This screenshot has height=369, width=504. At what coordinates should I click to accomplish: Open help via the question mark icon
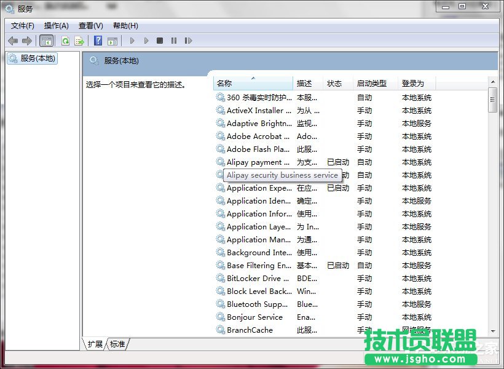pos(98,41)
